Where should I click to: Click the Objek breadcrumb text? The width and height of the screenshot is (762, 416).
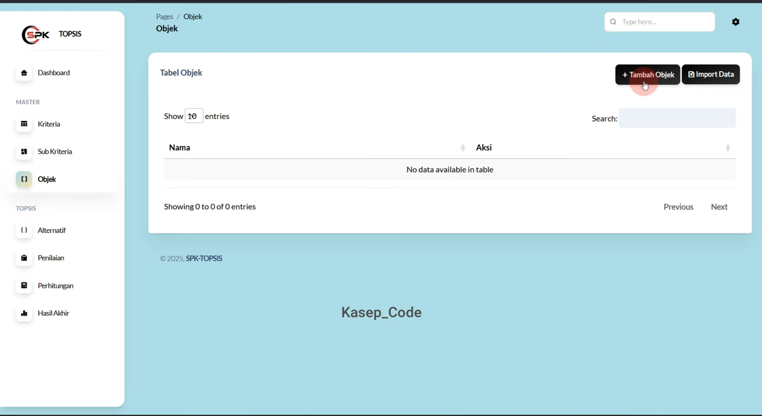tap(193, 16)
